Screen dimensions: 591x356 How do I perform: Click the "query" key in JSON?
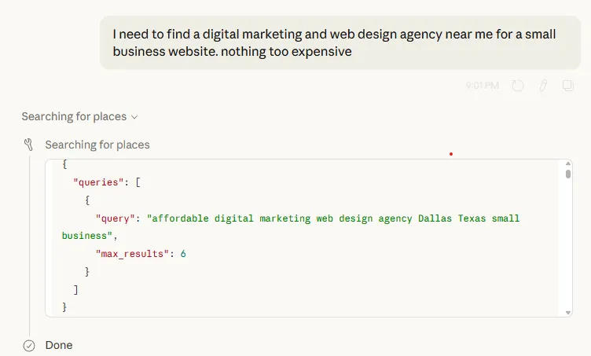[x=115, y=218]
